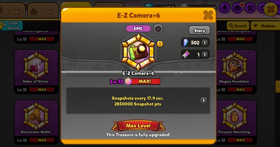
Task: Show info about Snapshot effect description
Action: click(x=203, y=100)
